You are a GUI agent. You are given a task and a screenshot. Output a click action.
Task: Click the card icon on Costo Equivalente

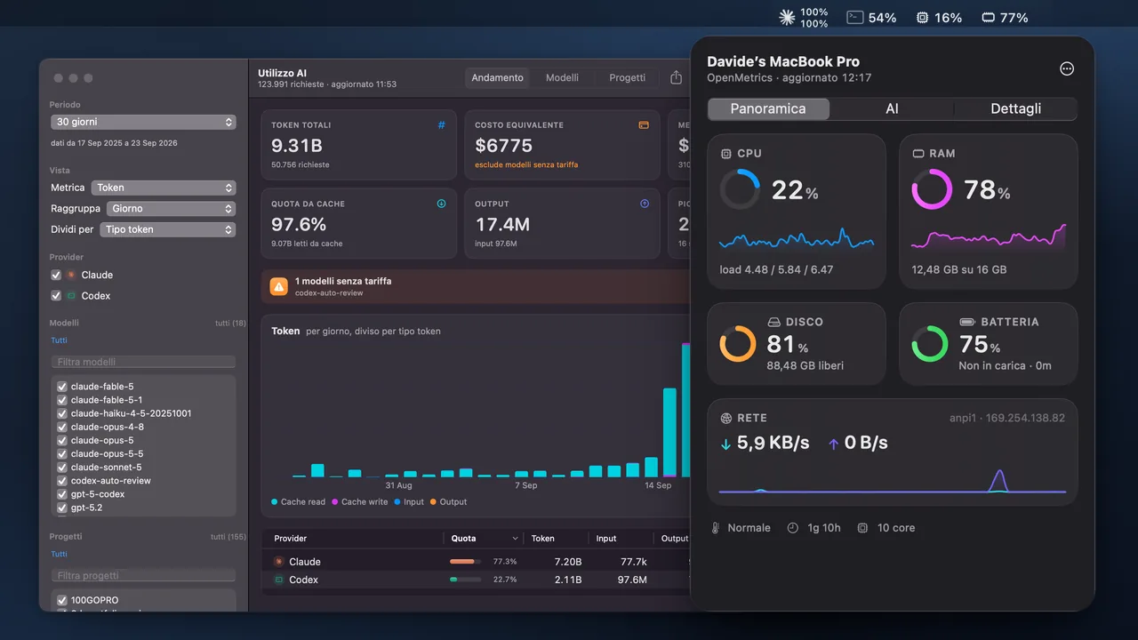click(x=644, y=125)
